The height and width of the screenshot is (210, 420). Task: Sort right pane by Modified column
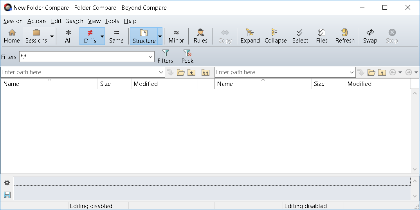(x=378, y=84)
